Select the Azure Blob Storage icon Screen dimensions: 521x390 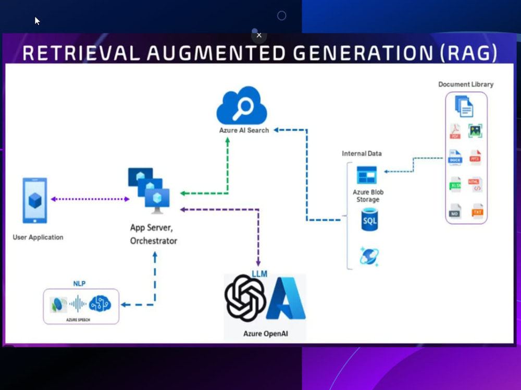pyautogui.click(x=367, y=175)
